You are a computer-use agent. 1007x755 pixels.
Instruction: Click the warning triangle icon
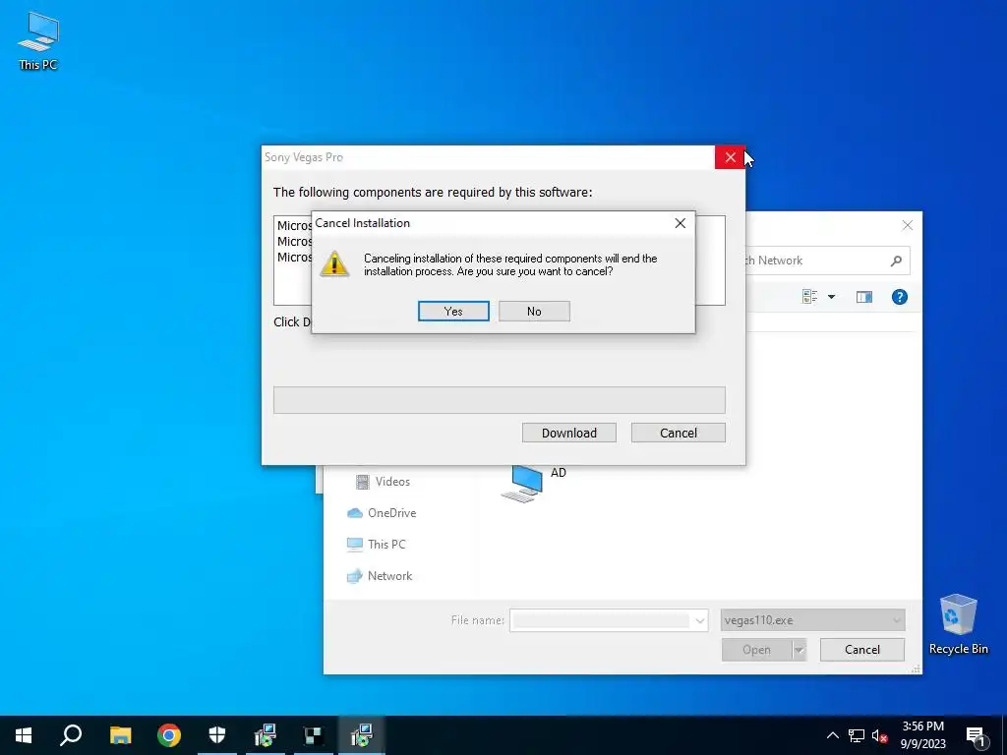pyautogui.click(x=334, y=263)
